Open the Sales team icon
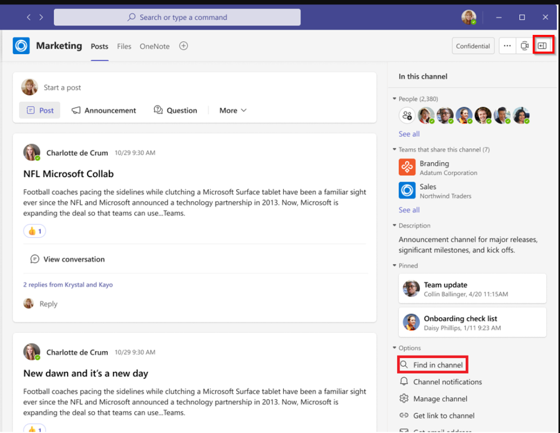This screenshot has height=433, width=560. 407,190
